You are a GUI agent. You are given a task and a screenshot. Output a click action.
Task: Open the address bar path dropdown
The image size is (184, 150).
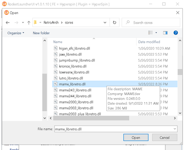pyautogui.click(x=105, y=22)
